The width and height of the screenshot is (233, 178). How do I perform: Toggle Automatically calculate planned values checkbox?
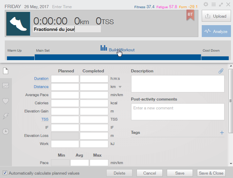pos(5,173)
